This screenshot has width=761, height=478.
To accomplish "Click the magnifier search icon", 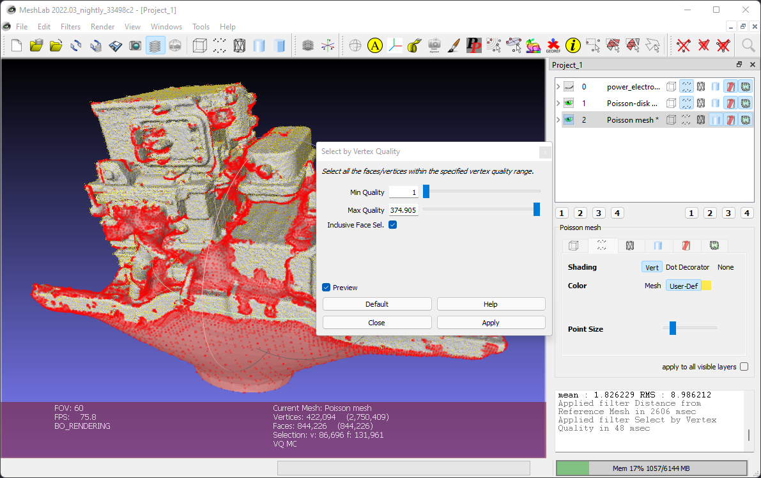I will click(x=748, y=45).
